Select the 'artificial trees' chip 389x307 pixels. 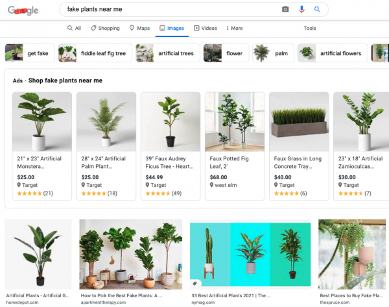(x=168, y=53)
